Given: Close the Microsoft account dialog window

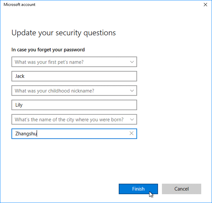Looking at the screenshot, I should tap(205, 5).
